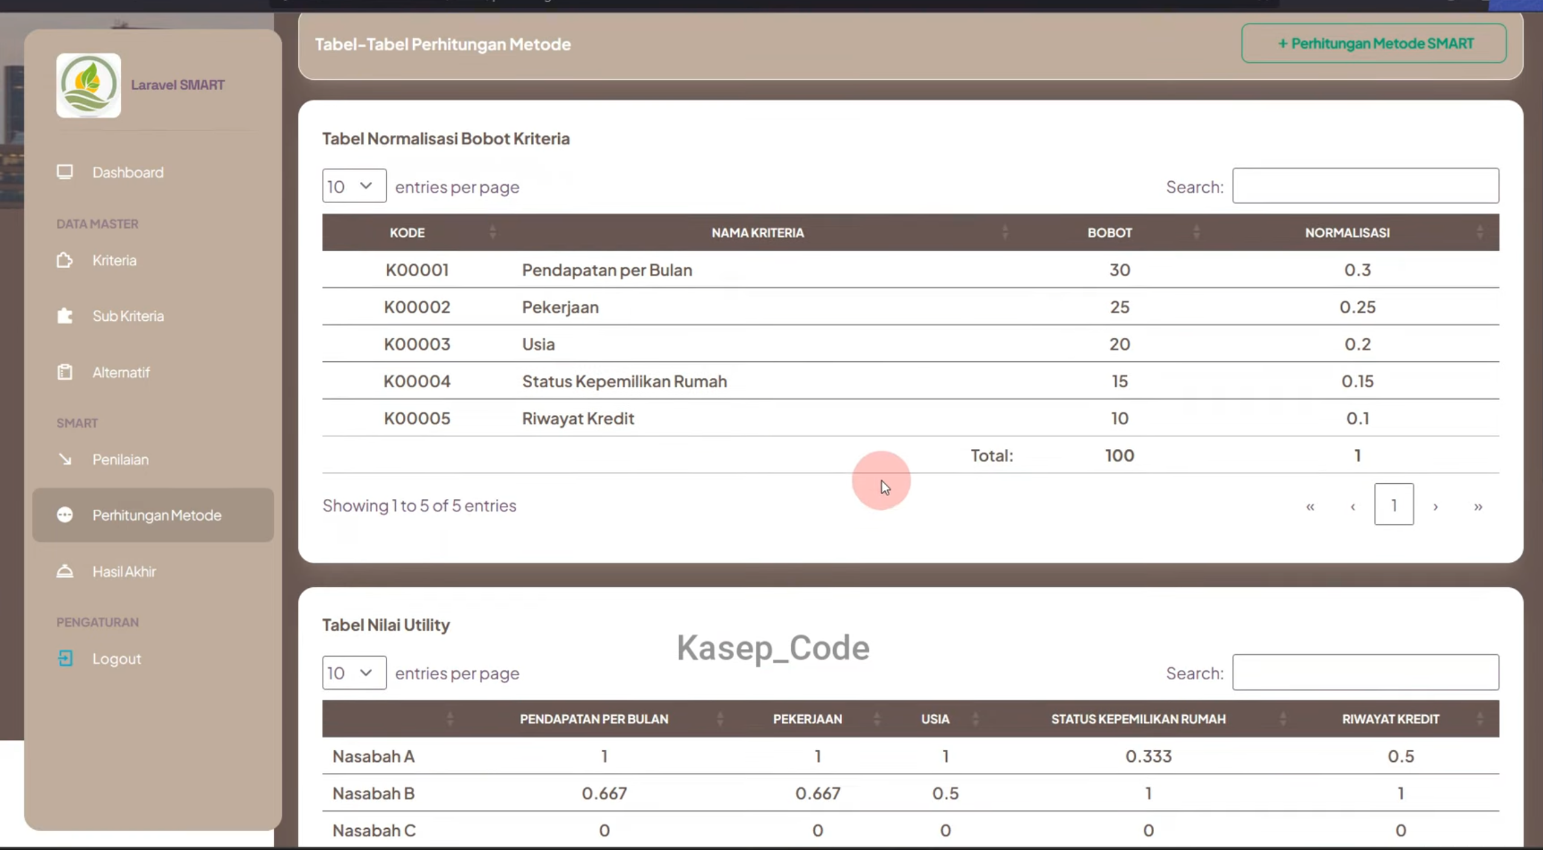Sort by NAMA KRITERIA column arrows
Viewport: 1543px width, 850px height.
pyautogui.click(x=1005, y=232)
